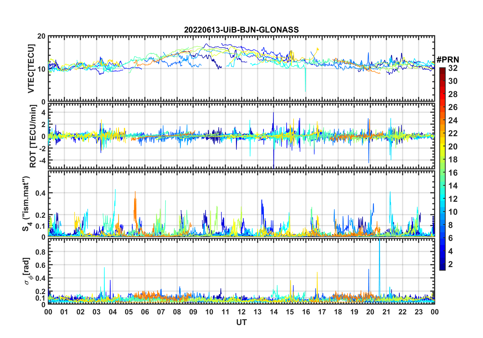Click ROT y-axis tick label -4
Screen dimensions: 483x338
pyautogui.click(x=43, y=161)
